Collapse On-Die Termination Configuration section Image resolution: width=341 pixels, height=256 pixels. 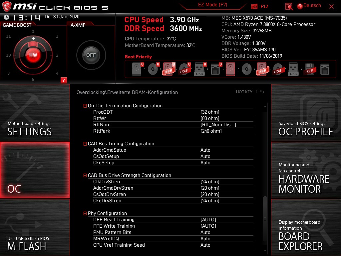(85, 106)
